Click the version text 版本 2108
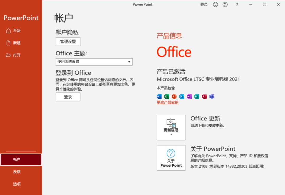The image size is (285, 195). 227,166
